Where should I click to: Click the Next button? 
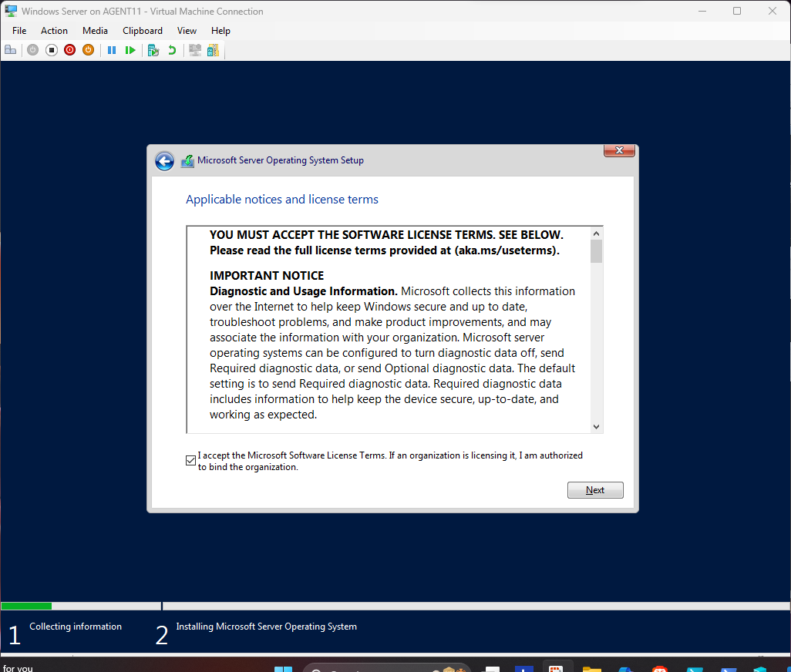pos(594,490)
